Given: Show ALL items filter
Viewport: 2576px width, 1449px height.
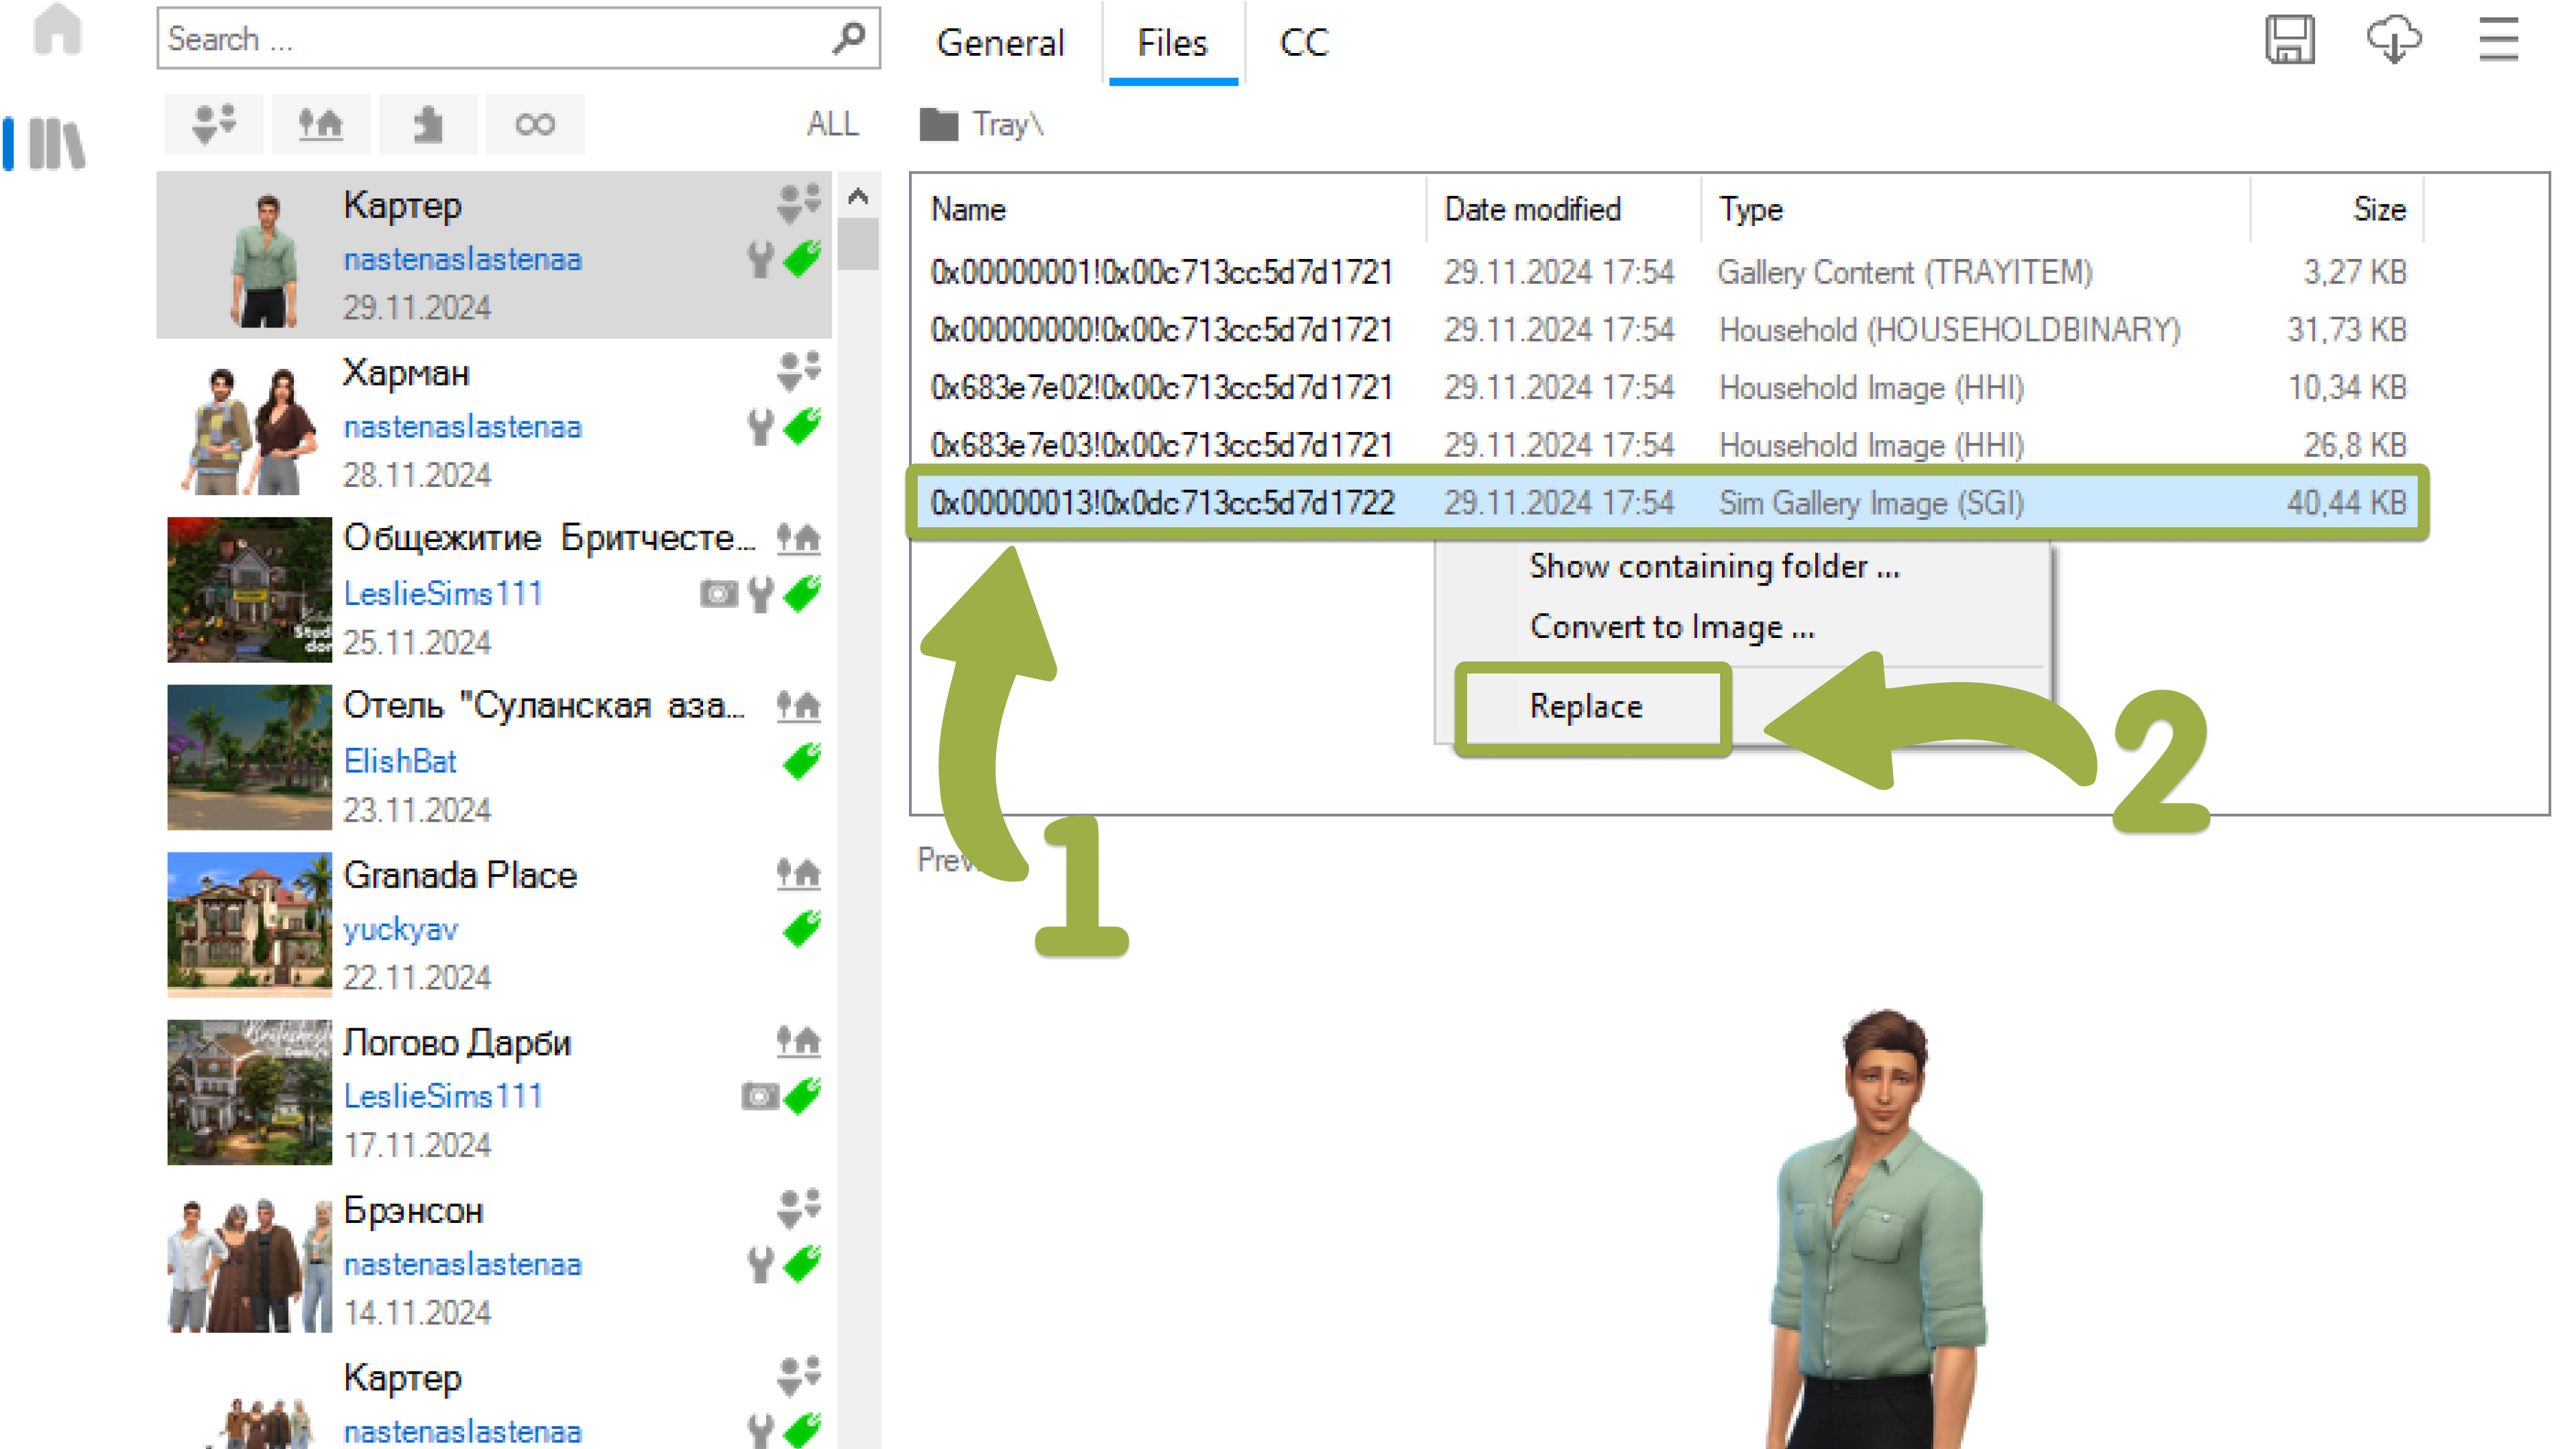Looking at the screenshot, I should [832, 124].
